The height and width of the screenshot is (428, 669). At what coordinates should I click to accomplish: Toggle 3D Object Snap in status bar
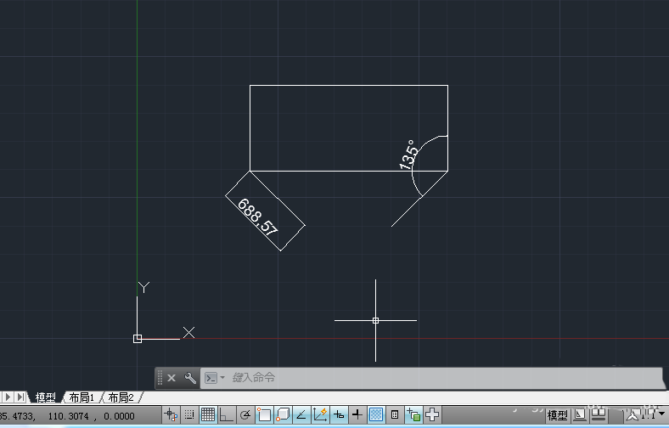point(283,414)
